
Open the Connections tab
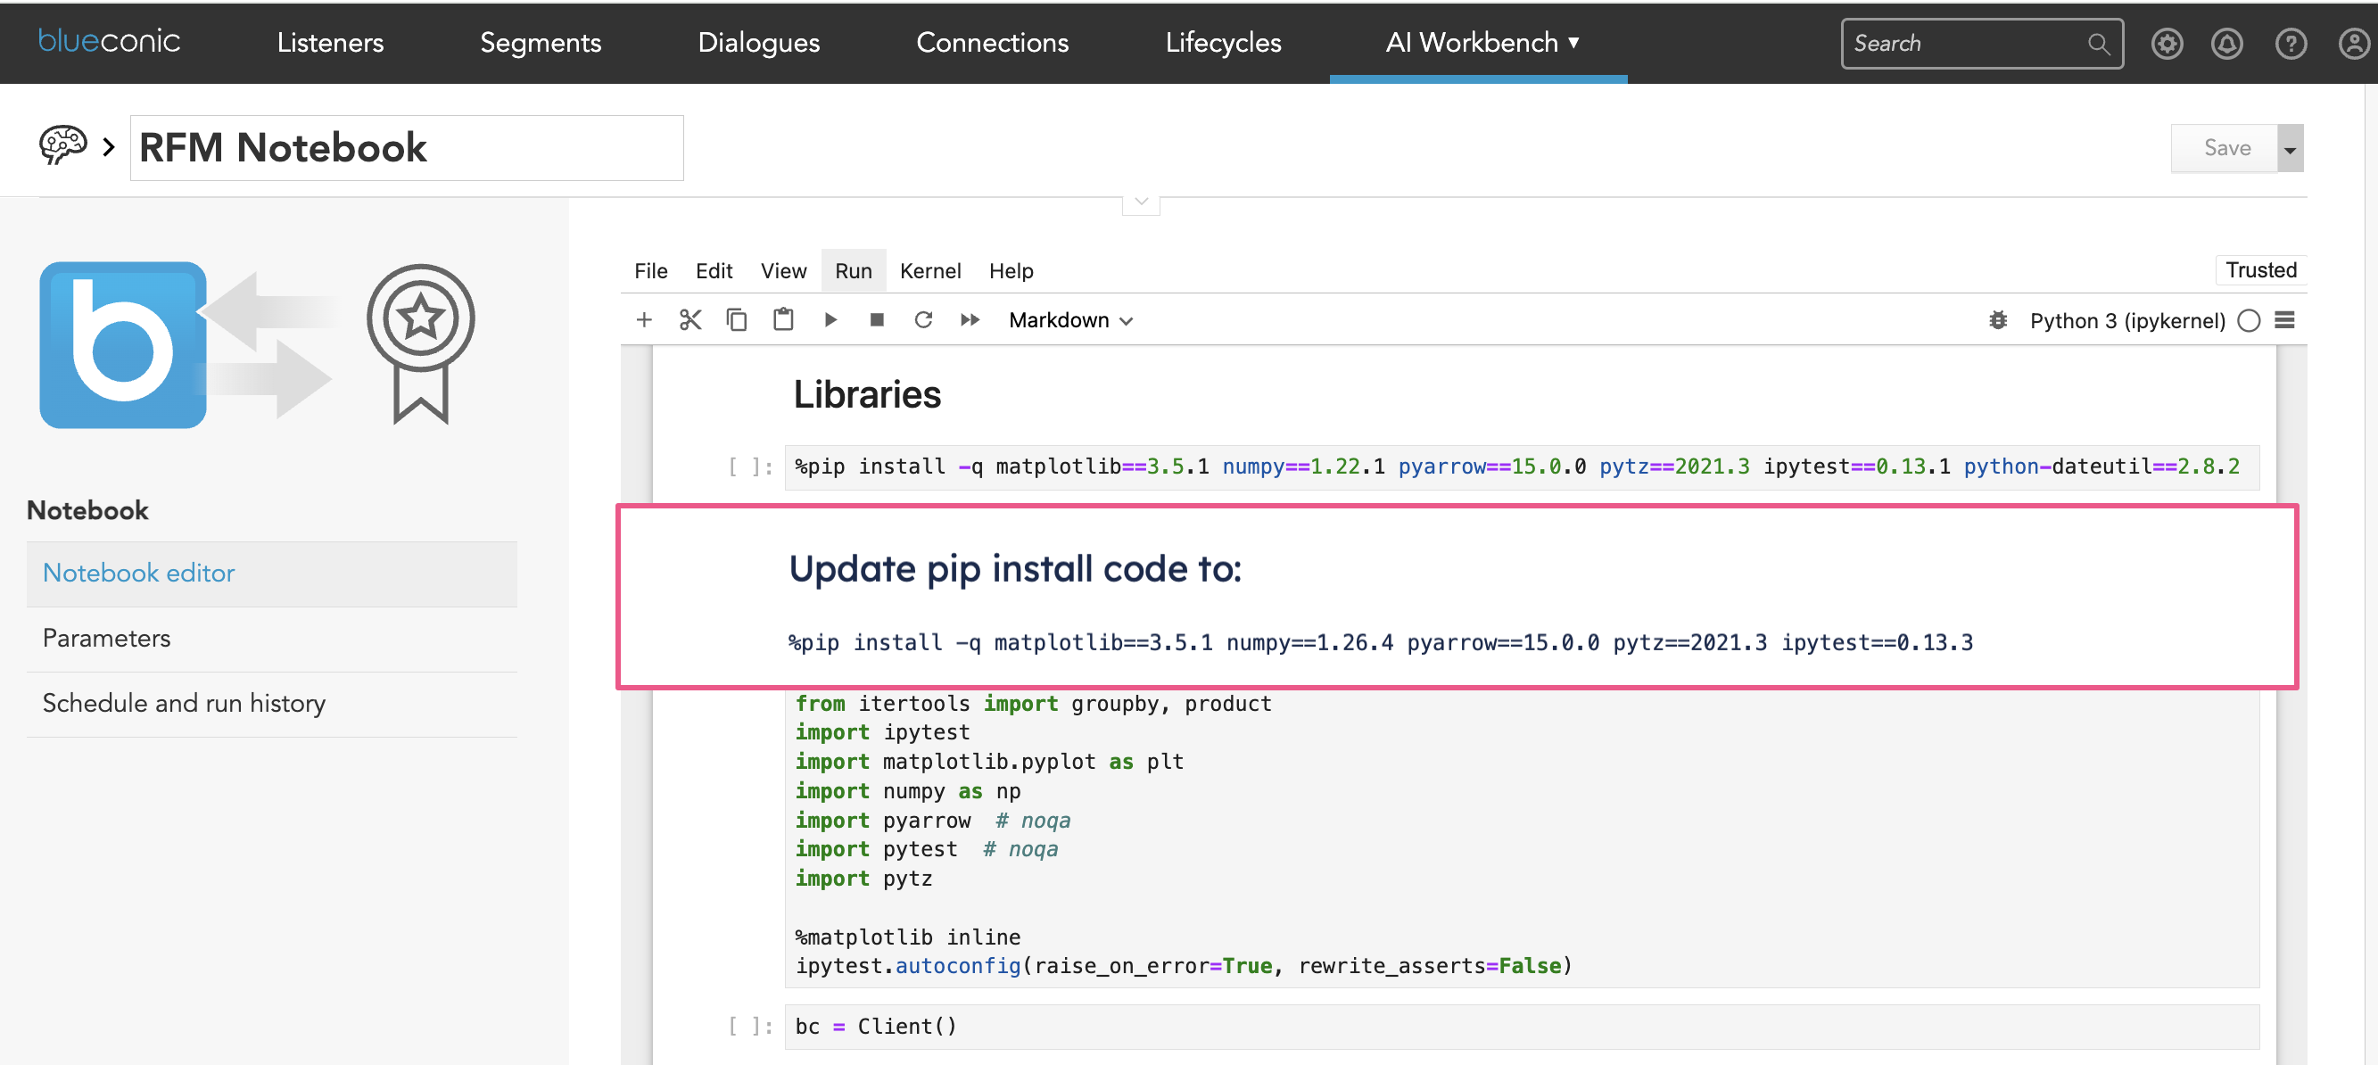tap(992, 43)
